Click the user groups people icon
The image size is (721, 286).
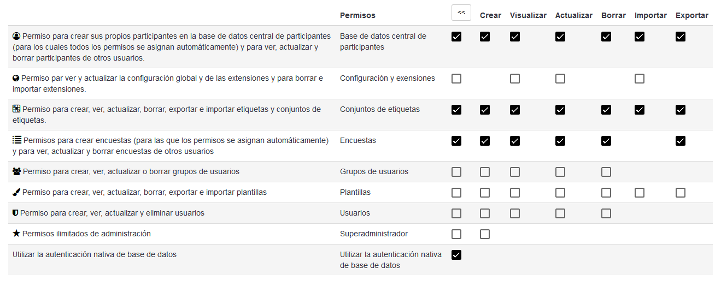[x=16, y=171]
